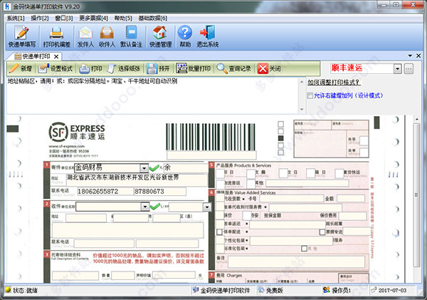Screen dimensions: 427x300
Task: Open the 系统[1] menu
Action: (x=16, y=18)
